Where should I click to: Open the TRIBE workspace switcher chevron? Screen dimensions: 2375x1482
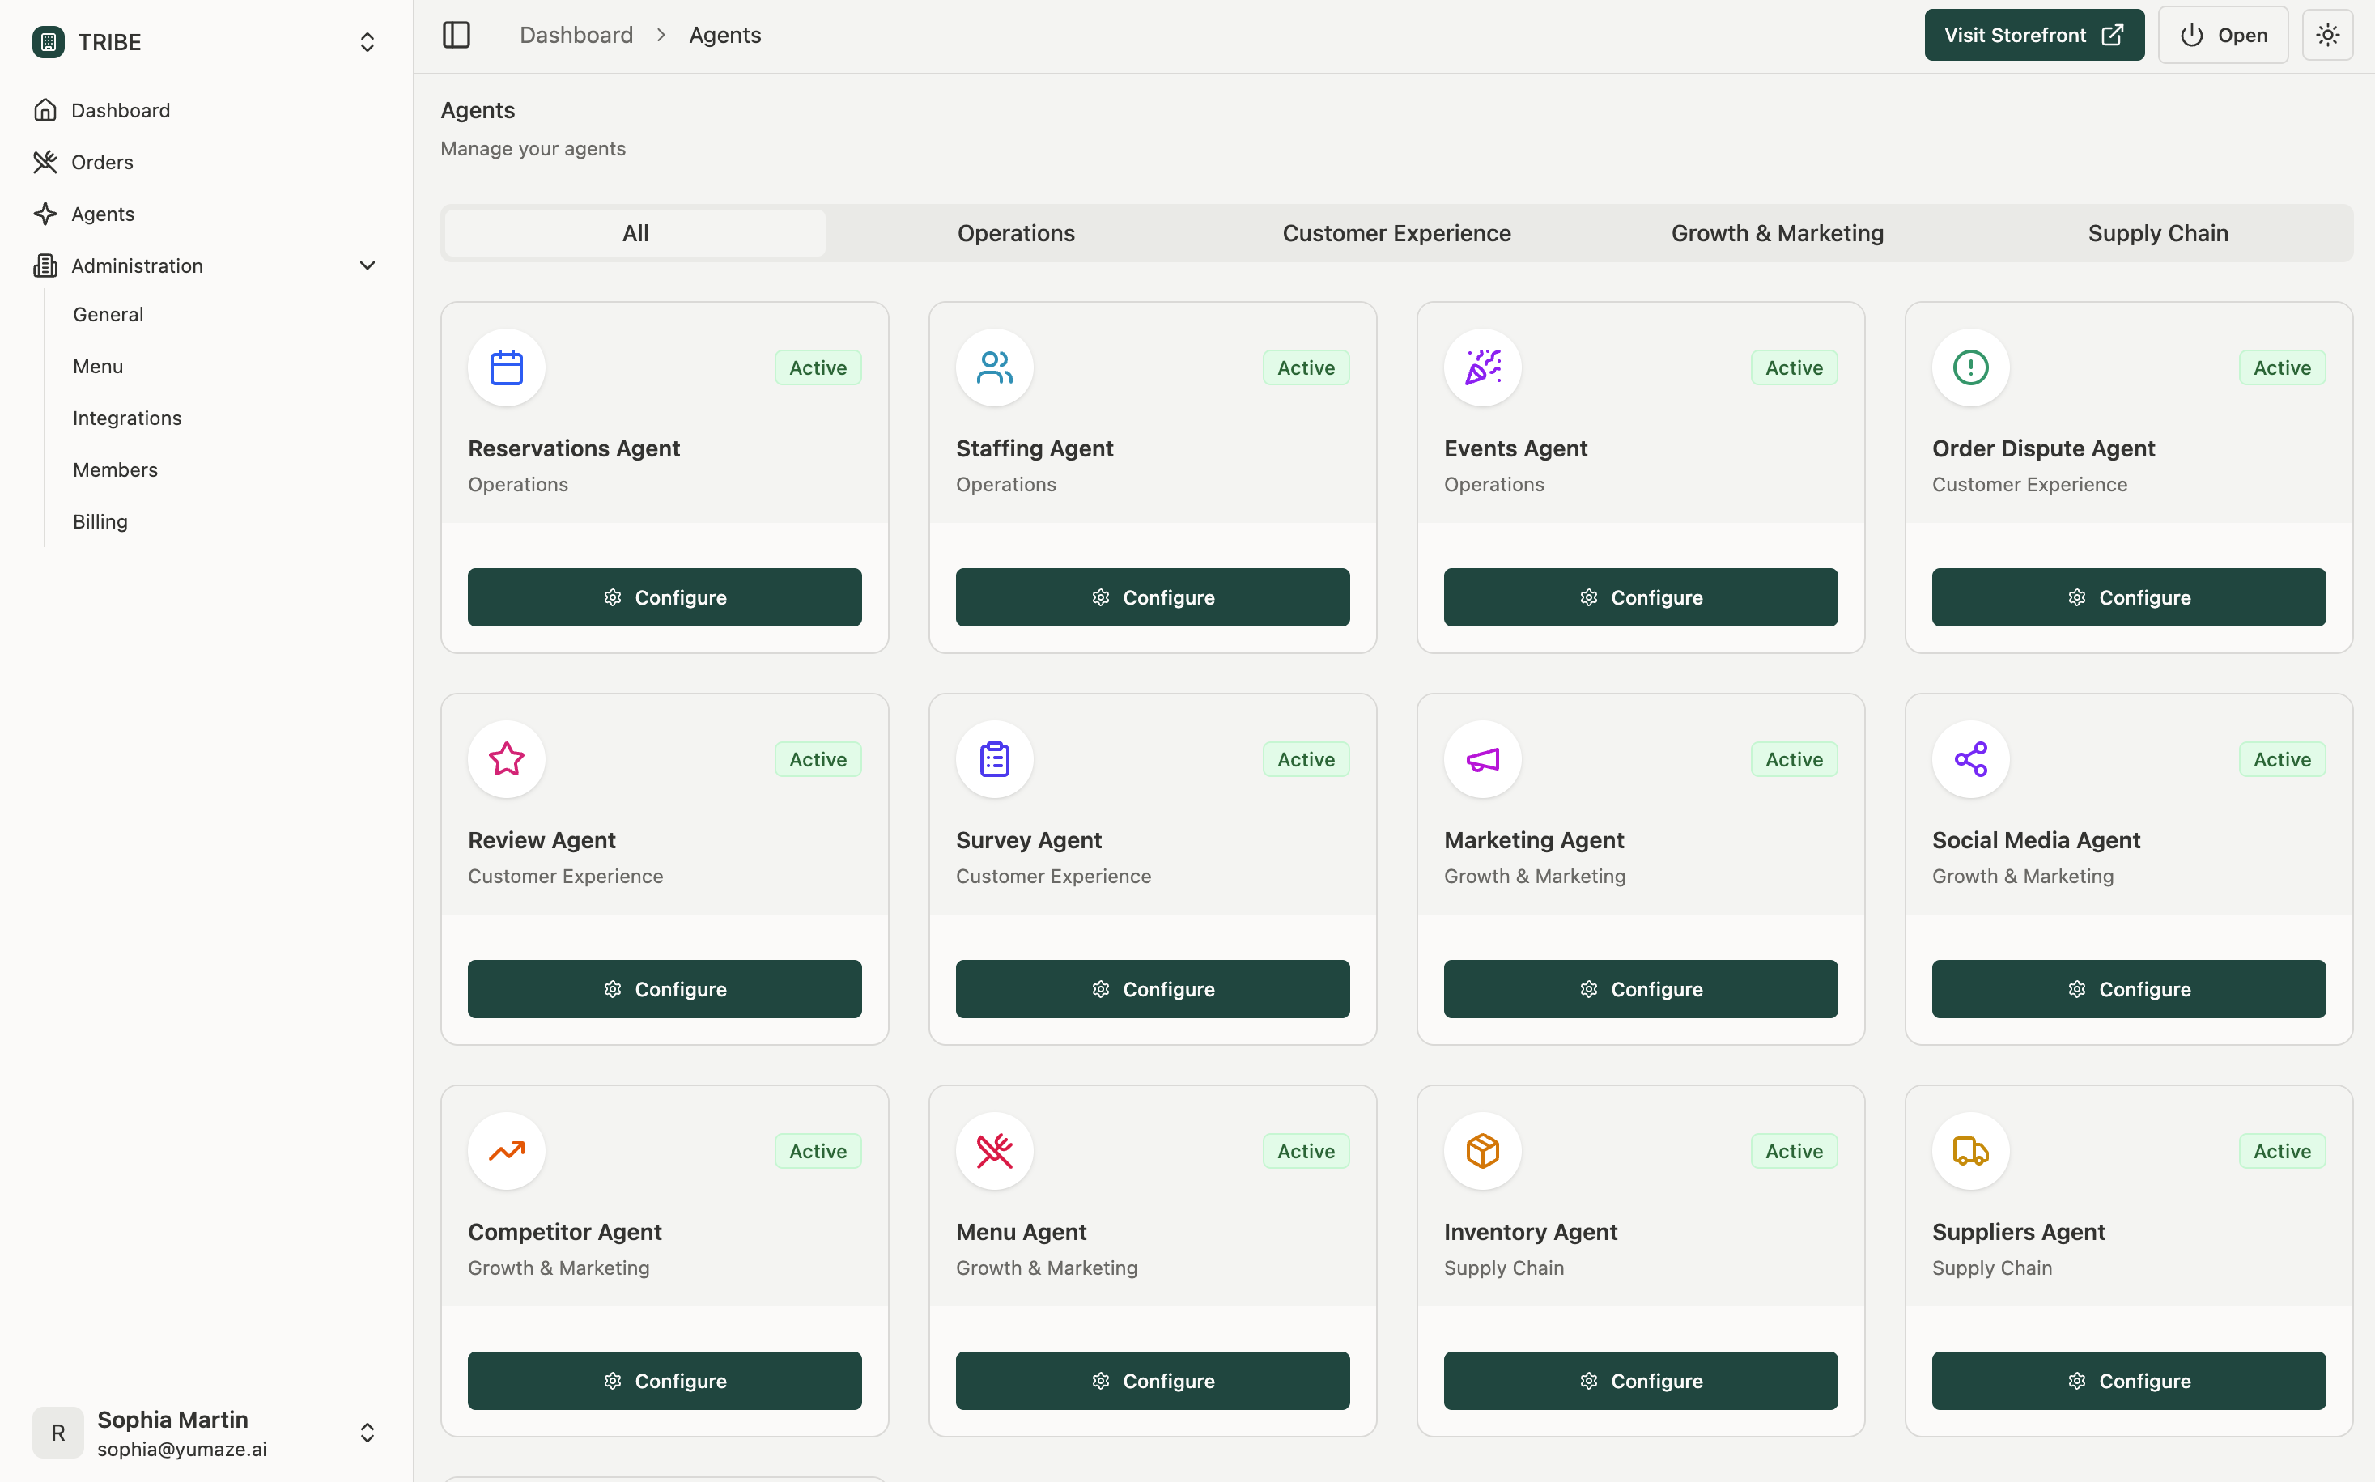[x=367, y=41]
